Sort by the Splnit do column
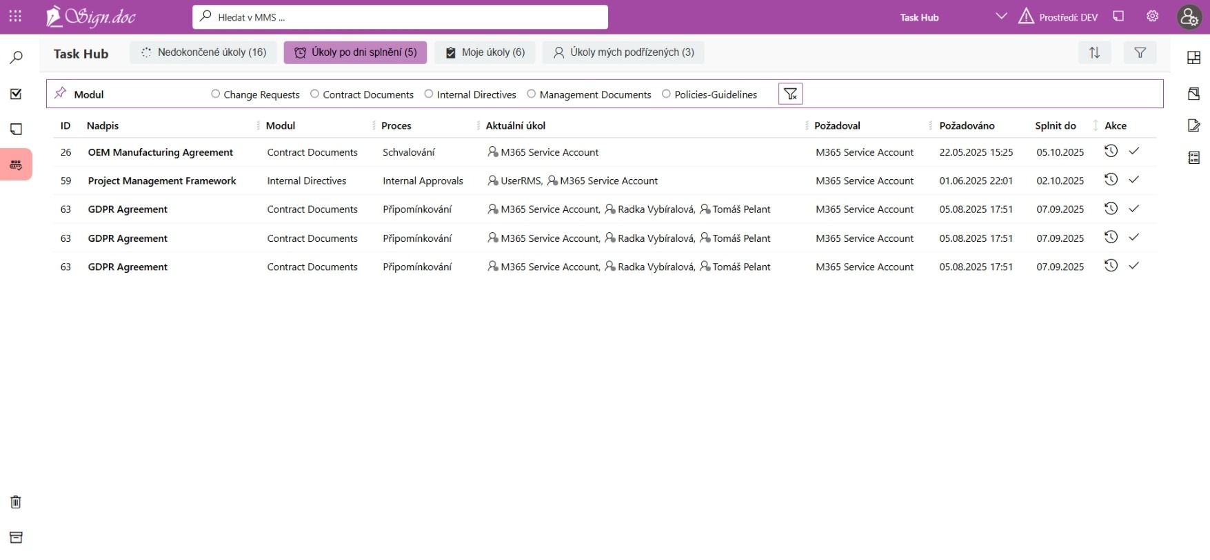1210x560 pixels. tap(1055, 125)
